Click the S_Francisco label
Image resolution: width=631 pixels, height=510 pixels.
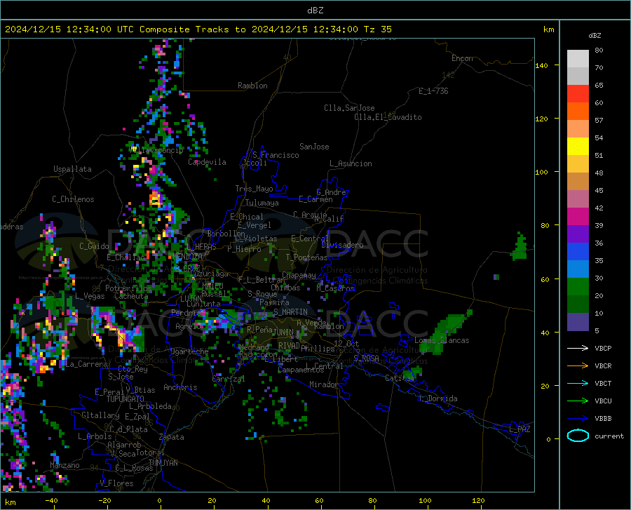(x=276, y=155)
